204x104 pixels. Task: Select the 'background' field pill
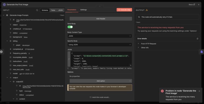pyautogui.click(x=16, y=37)
